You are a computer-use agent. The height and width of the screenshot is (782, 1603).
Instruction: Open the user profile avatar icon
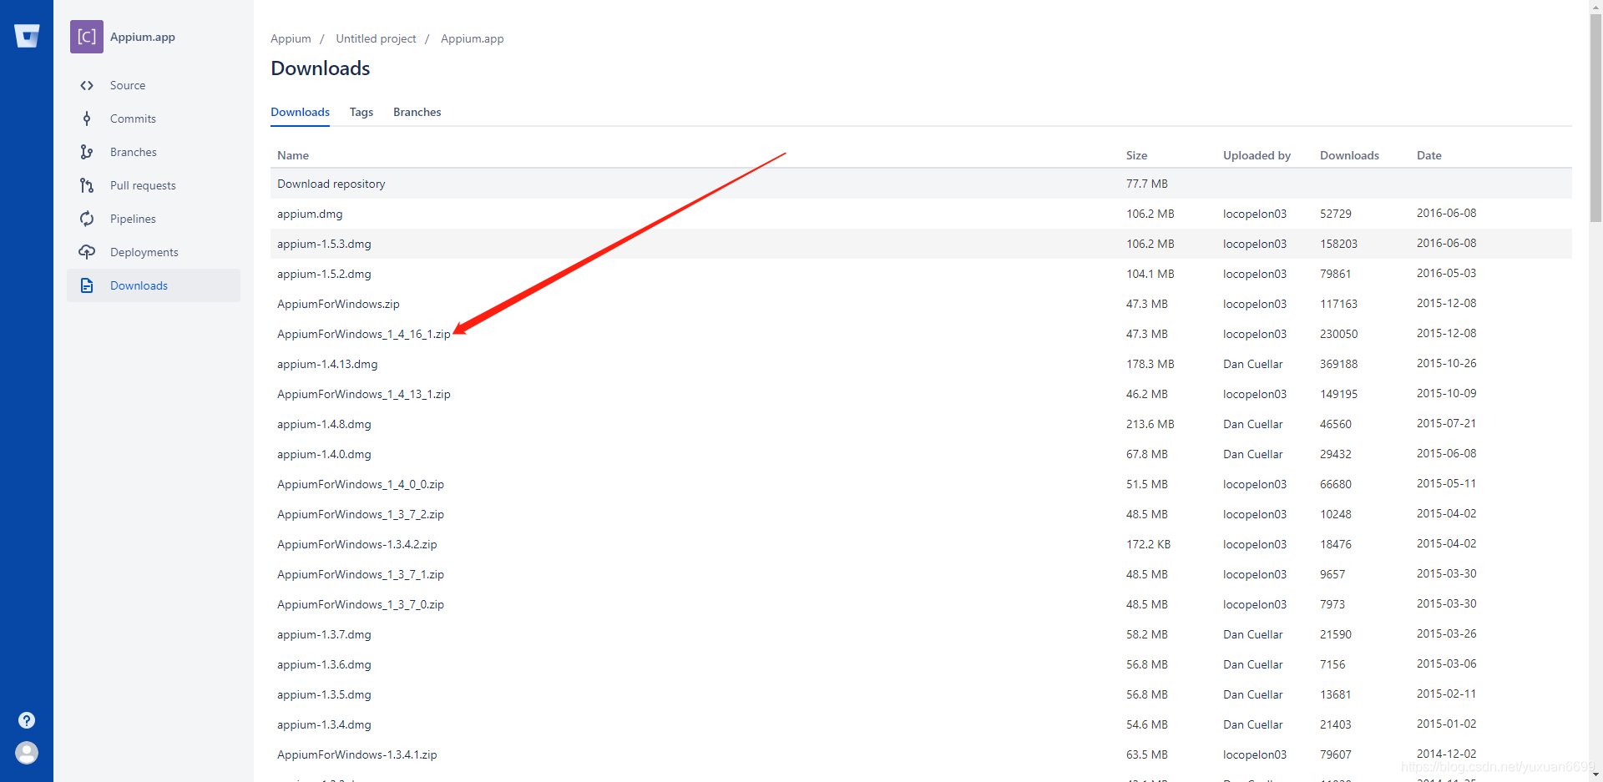coord(27,753)
